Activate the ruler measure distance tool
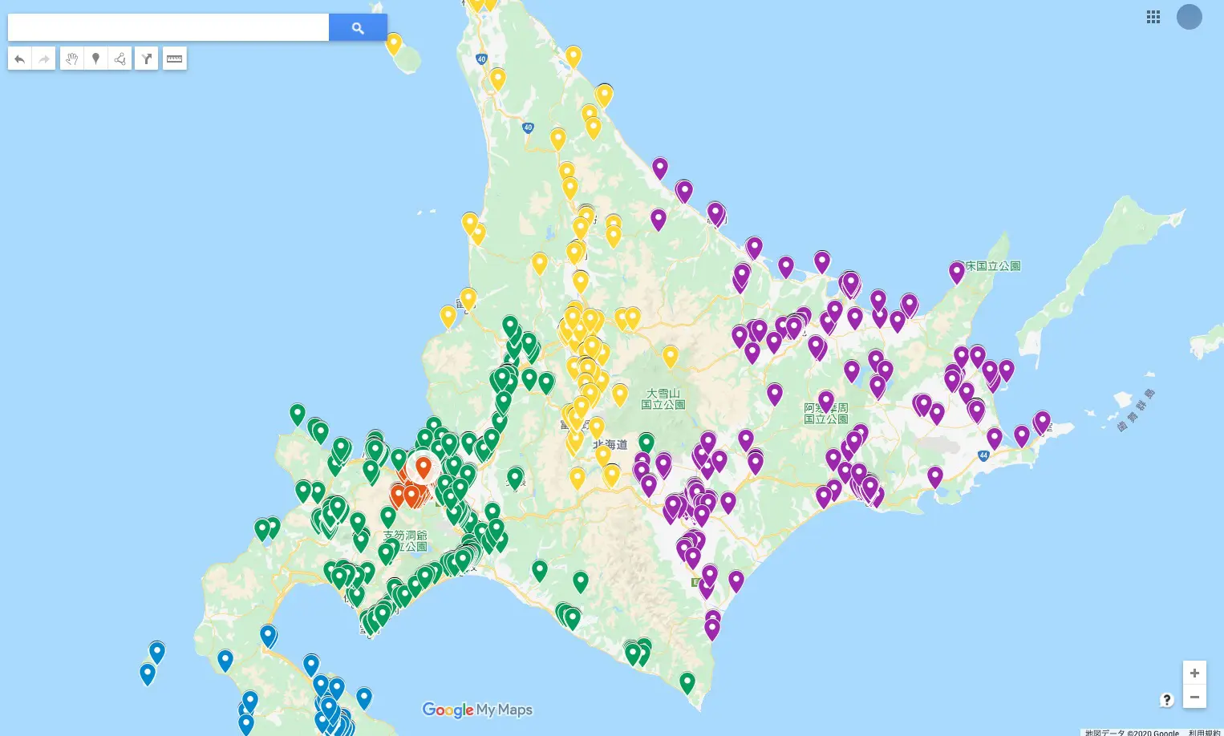Viewport: 1224px width, 736px height. point(175,59)
